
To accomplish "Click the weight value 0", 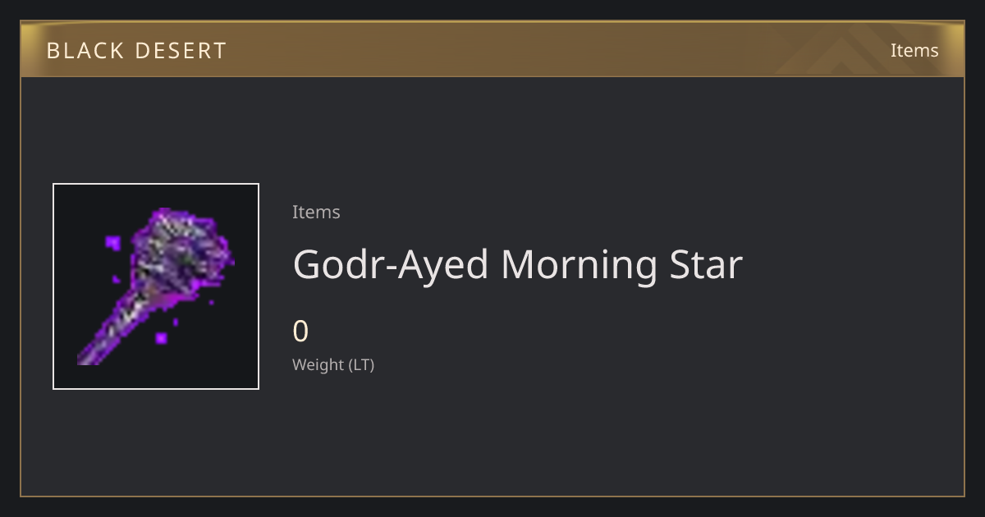I will [300, 332].
